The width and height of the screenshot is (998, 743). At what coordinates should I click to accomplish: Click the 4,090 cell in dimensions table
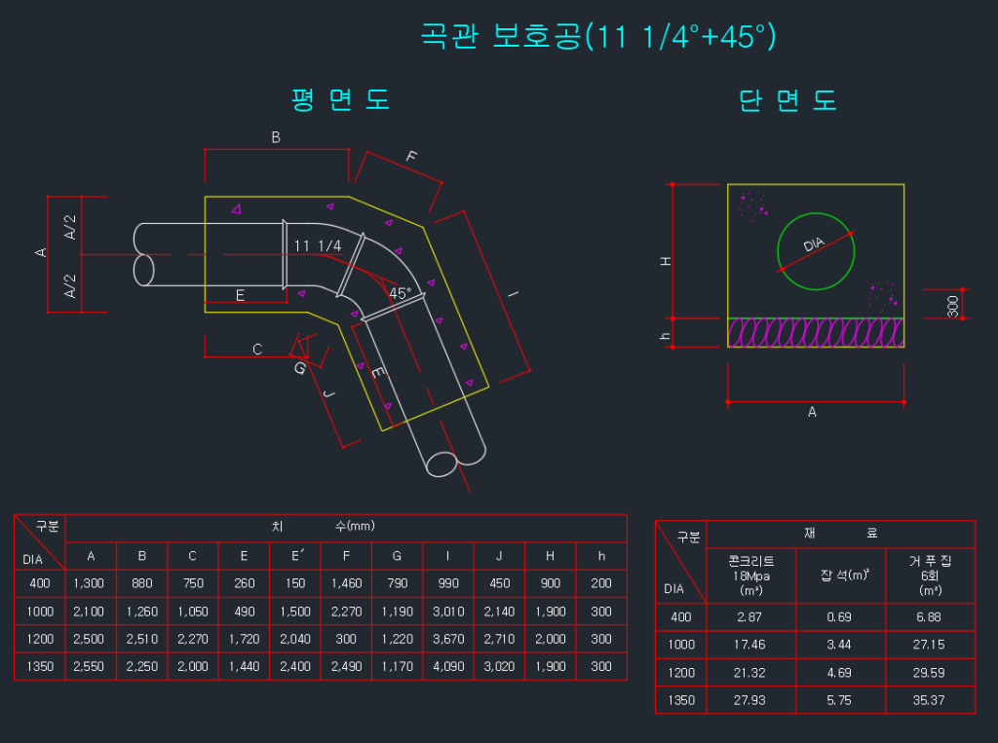tap(447, 666)
